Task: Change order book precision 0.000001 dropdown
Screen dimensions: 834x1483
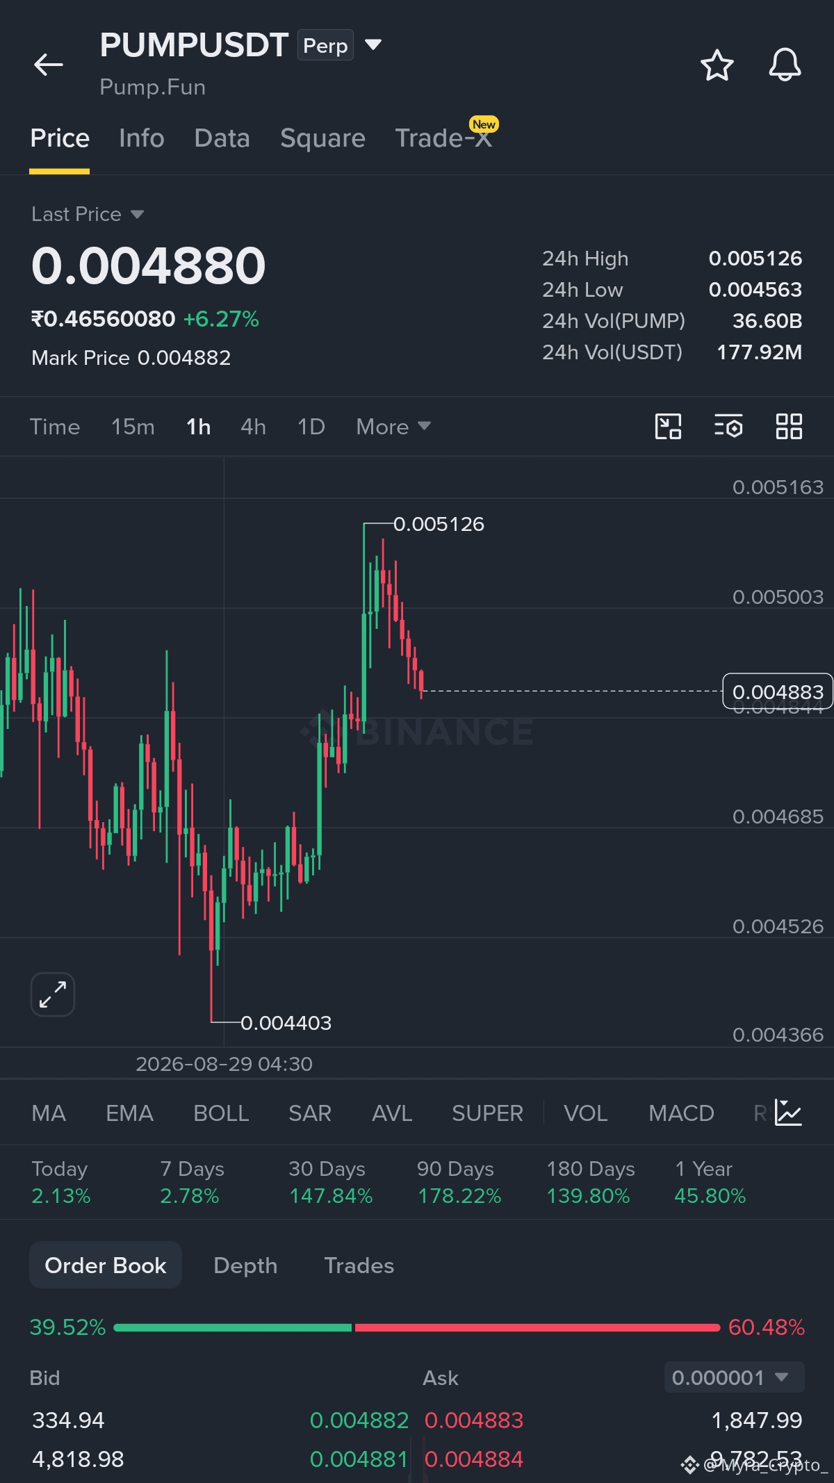Action: [x=734, y=1377]
